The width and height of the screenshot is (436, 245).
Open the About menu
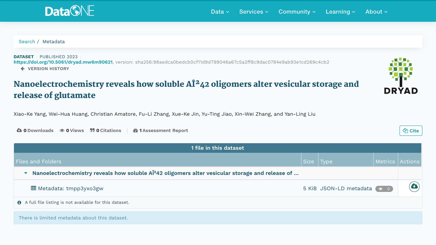[376, 12]
